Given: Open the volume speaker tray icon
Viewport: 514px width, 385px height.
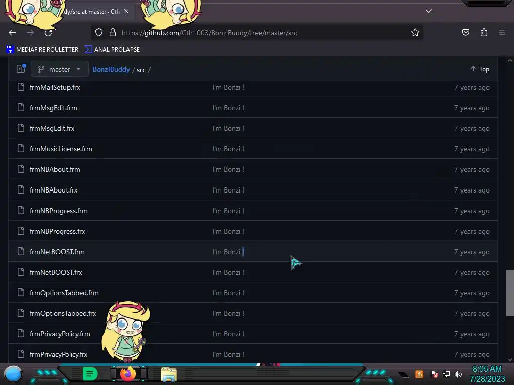Looking at the screenshot, I should click(x=458, y=374).
